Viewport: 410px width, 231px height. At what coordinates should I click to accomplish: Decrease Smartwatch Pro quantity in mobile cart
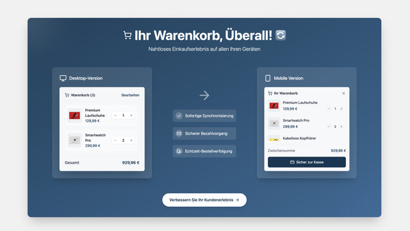329,126
